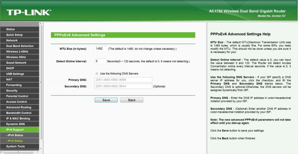Open the Security menu

tap(19, 91)
